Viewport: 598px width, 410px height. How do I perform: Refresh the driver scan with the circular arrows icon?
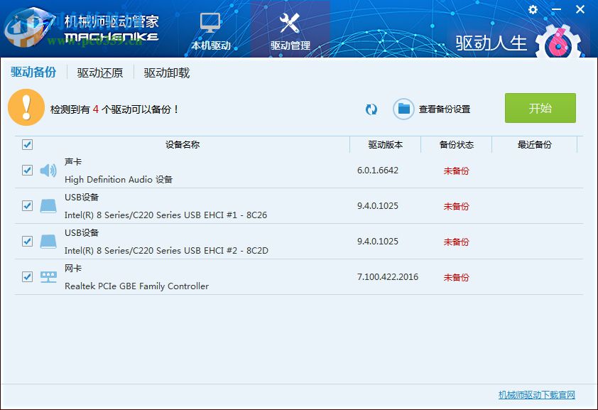370,109
